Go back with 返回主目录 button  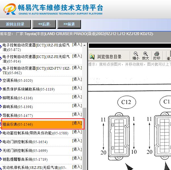click(x=15, y=24)
